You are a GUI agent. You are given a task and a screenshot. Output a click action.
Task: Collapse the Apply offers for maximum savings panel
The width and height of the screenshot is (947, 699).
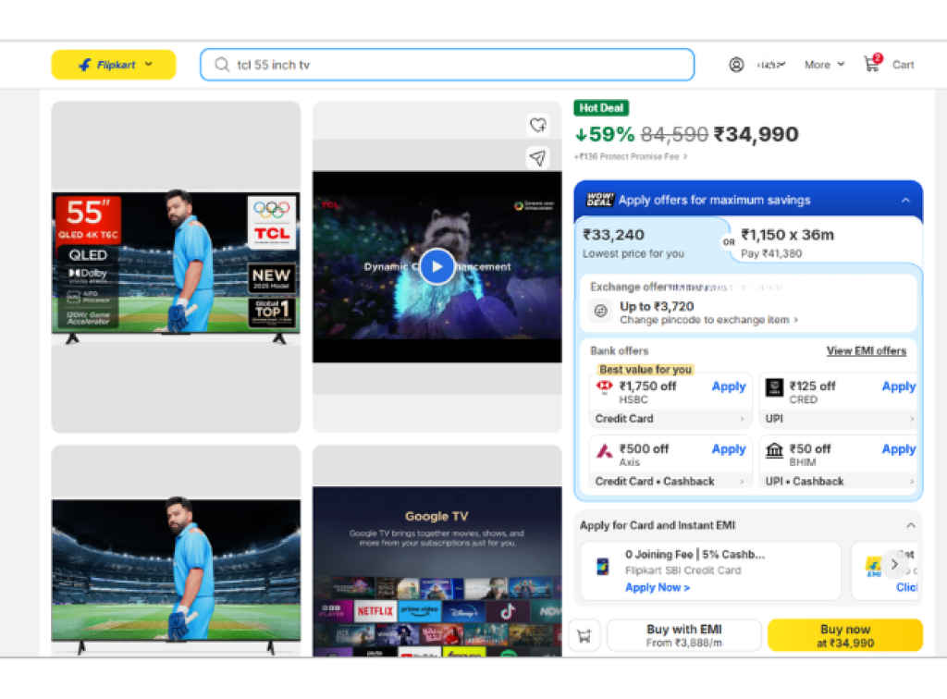pyautogui.click(x=905, y=200)
